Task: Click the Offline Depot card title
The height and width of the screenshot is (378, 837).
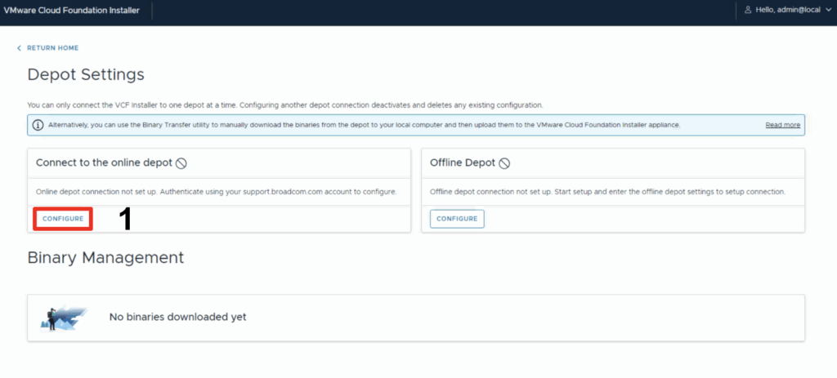Action: point(462,163)
